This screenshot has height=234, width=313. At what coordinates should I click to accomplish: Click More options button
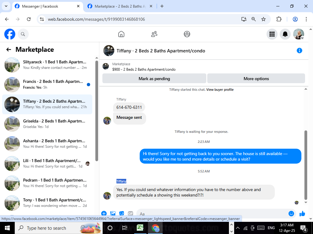[x=256, y=79]
